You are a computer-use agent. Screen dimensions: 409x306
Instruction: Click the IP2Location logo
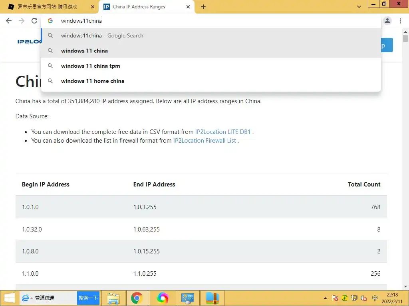point(29,41)
